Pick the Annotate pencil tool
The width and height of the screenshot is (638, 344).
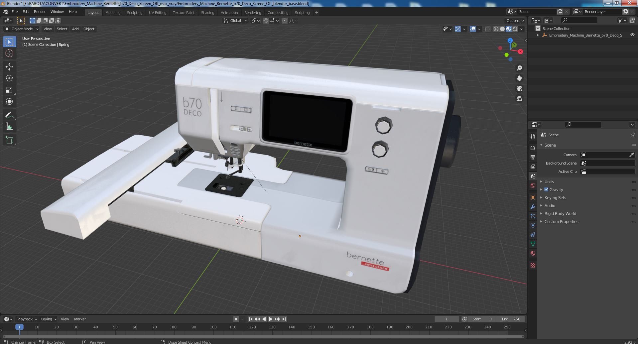coord(9,115)
